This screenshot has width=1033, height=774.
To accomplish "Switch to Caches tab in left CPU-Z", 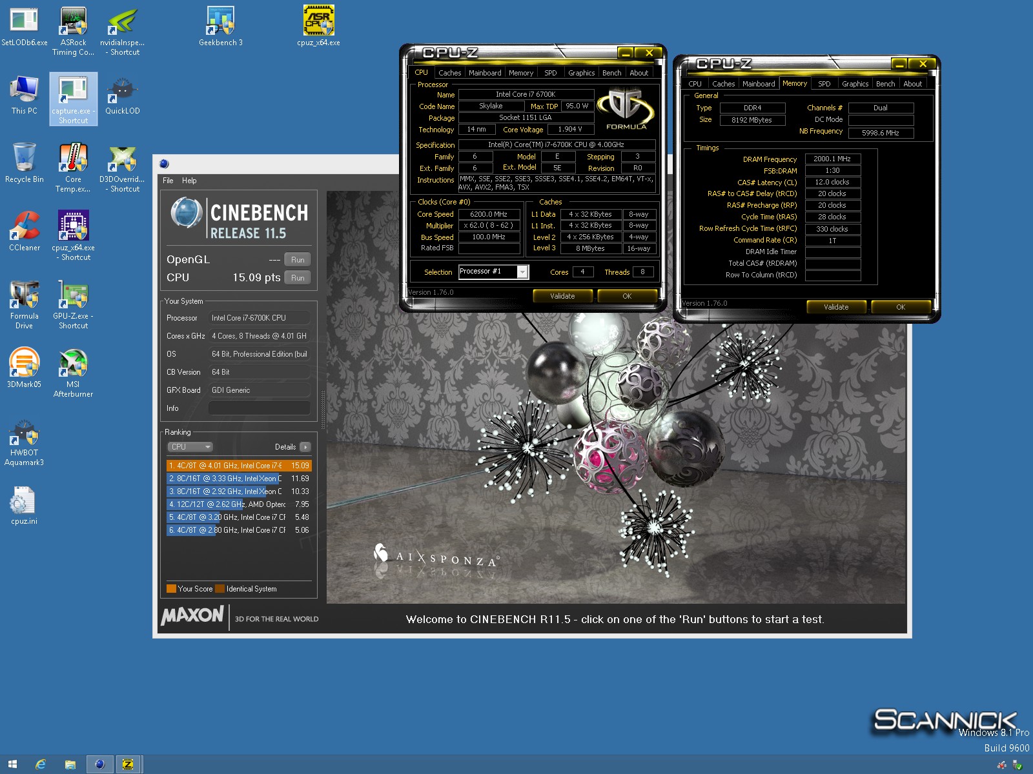I will (449, 73).
